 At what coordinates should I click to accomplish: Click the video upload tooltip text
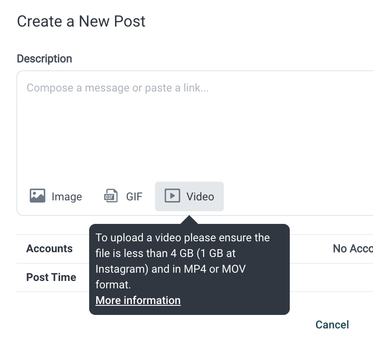(182, 261)
